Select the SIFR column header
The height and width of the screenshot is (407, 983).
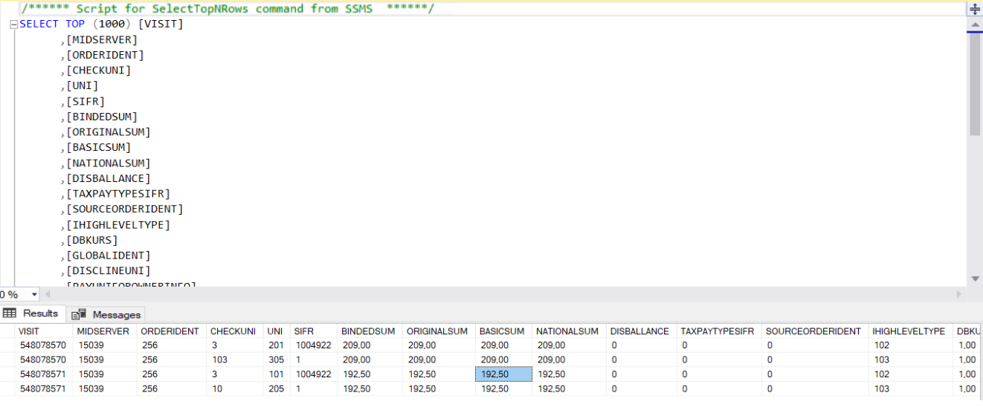[315, 331]
